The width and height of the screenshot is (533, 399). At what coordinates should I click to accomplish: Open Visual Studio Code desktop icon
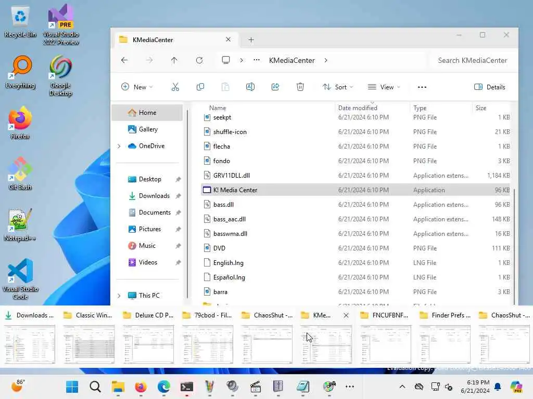coord(20,278)
